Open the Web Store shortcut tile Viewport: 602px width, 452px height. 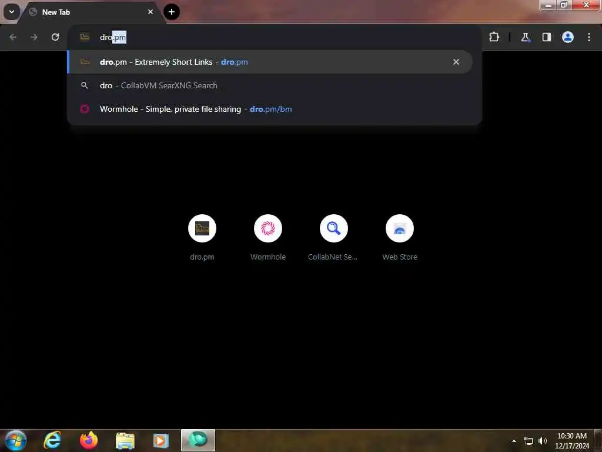pyautogui.click(x=400, y=238)
